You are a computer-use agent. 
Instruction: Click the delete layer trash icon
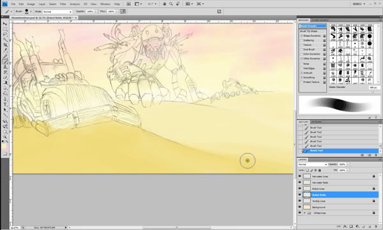[x=376, y=227]
